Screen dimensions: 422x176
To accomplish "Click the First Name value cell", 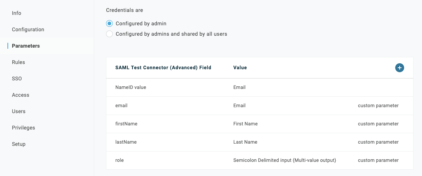I will pos(246,124).
